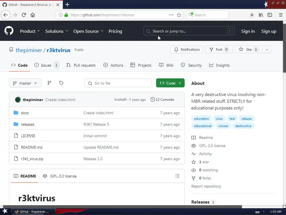The width and height of the screenshot is (286, 215).
Task: Switch to the Insights tab
Action: pos(219,65)
